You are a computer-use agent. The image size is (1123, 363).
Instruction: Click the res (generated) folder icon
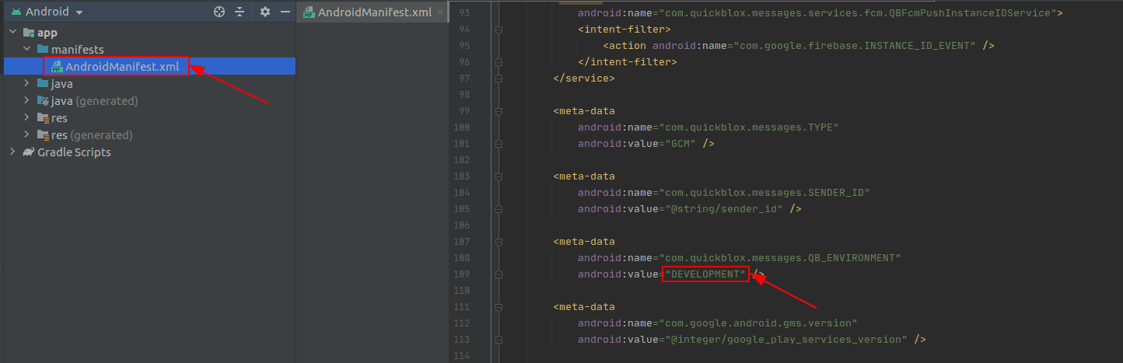pyautogui.click(x=44, y=135)
